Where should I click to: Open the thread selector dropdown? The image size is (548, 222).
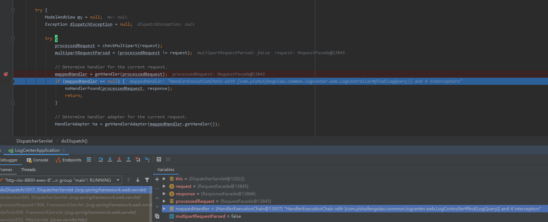coord(61,180)
